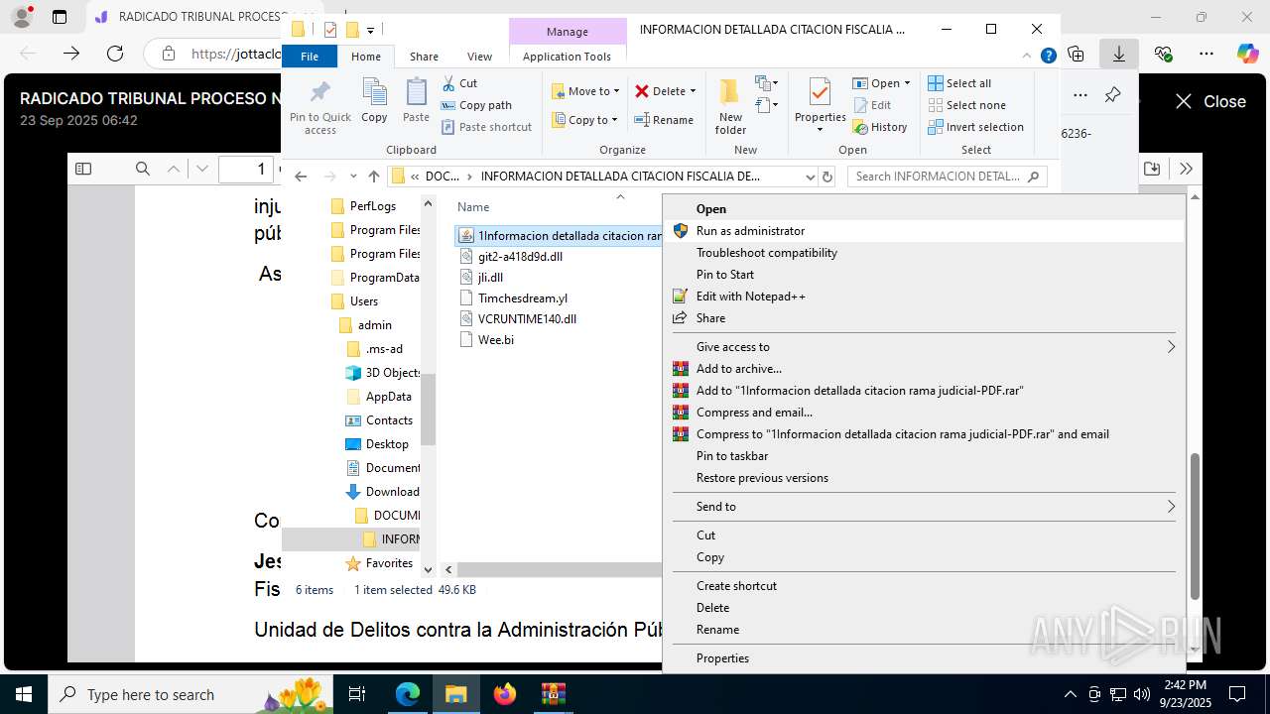The width and height of the screenshot is (1270, 714).
Task: Open the ribbon Open dropdown
Action: (x=882, y=83)
